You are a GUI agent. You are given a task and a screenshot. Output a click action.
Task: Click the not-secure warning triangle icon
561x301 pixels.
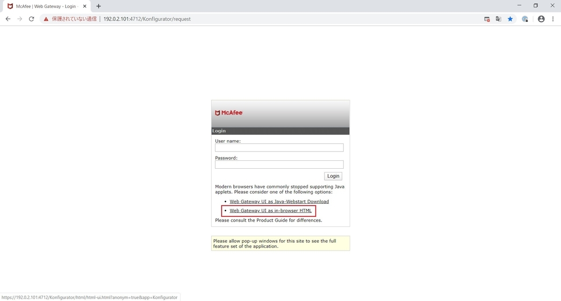click(x=46, y=19)
